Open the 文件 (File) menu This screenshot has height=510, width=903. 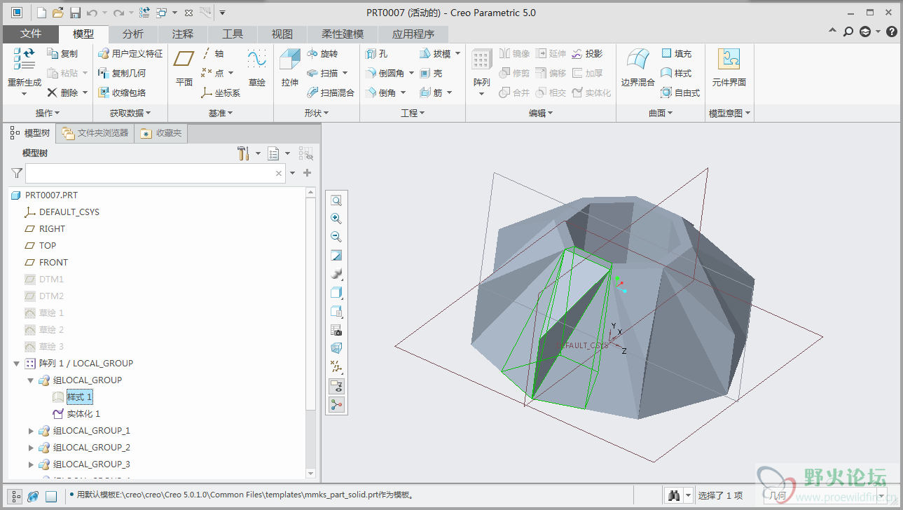pos(30,34)
